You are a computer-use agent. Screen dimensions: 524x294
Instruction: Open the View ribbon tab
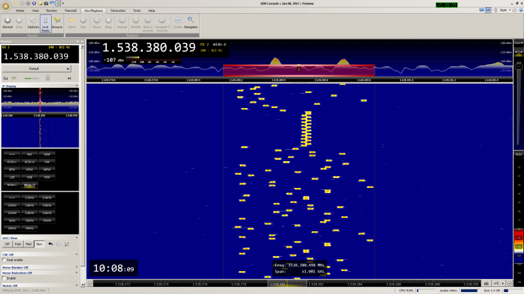click(x=35, y=10)
